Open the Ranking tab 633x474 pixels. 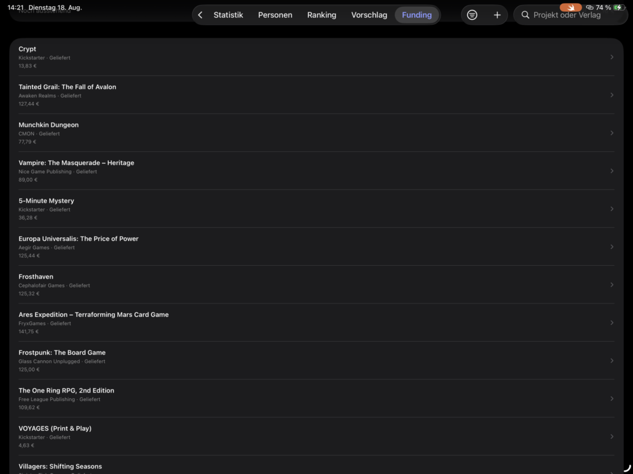(x=321, y=15)
